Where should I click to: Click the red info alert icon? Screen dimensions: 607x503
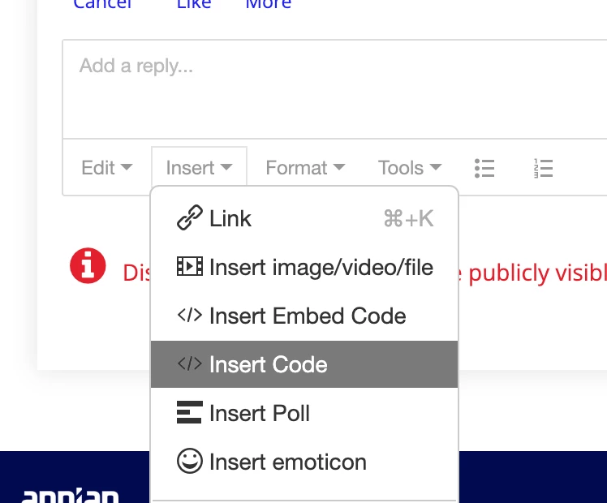[x=88, y=265]
